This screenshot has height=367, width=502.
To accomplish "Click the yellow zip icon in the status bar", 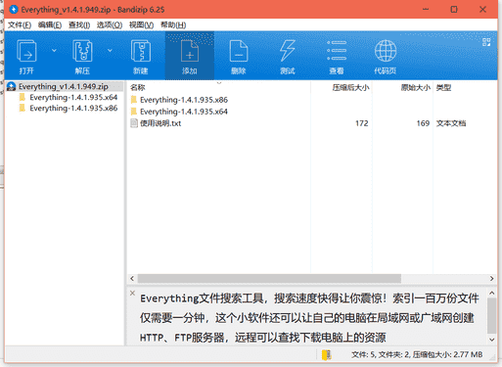I will [x=326, y=355].
